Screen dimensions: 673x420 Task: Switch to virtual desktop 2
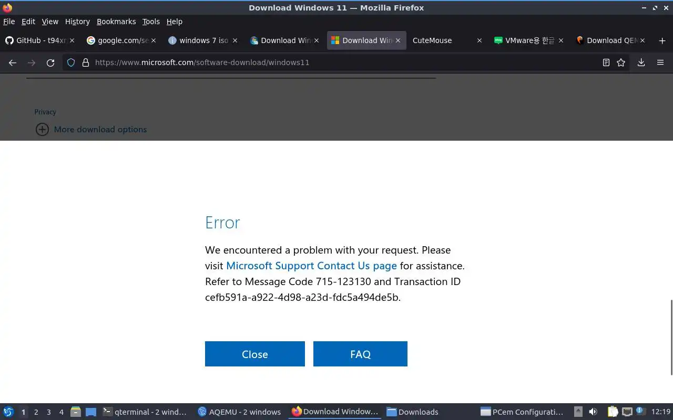pyautogui.click(x=36, y=412)
